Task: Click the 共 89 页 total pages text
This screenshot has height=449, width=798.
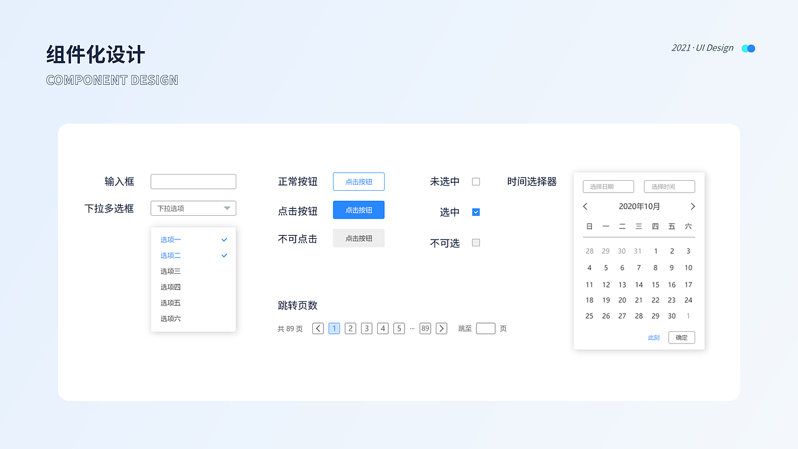Action: 290,329
